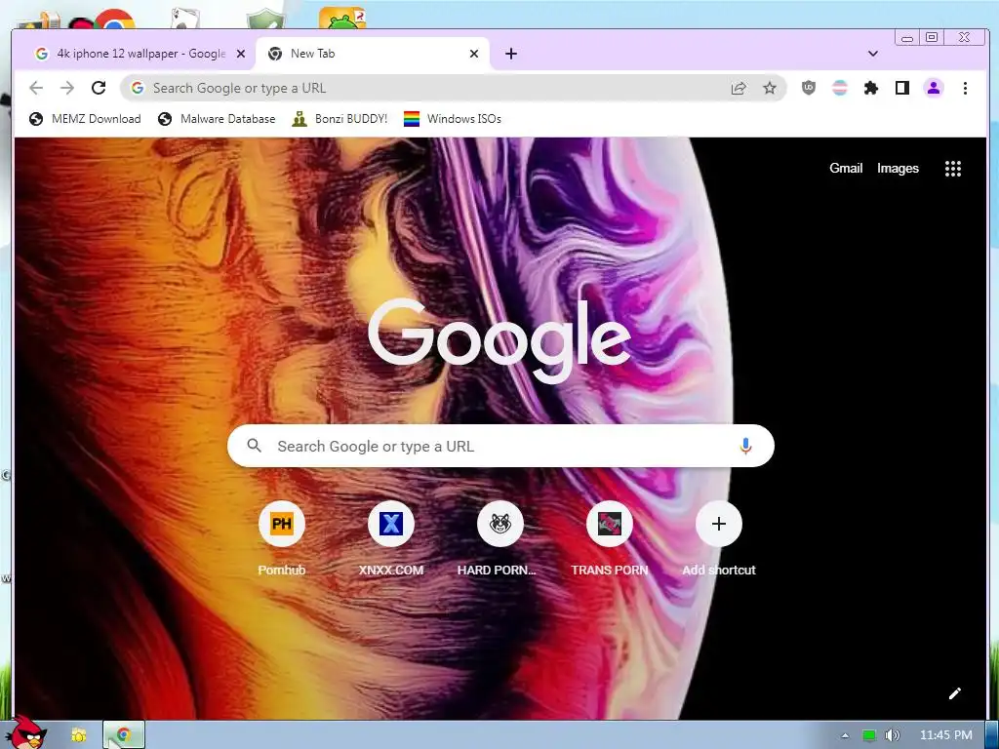Open the volume speaker tray icon

click(893, 735)
